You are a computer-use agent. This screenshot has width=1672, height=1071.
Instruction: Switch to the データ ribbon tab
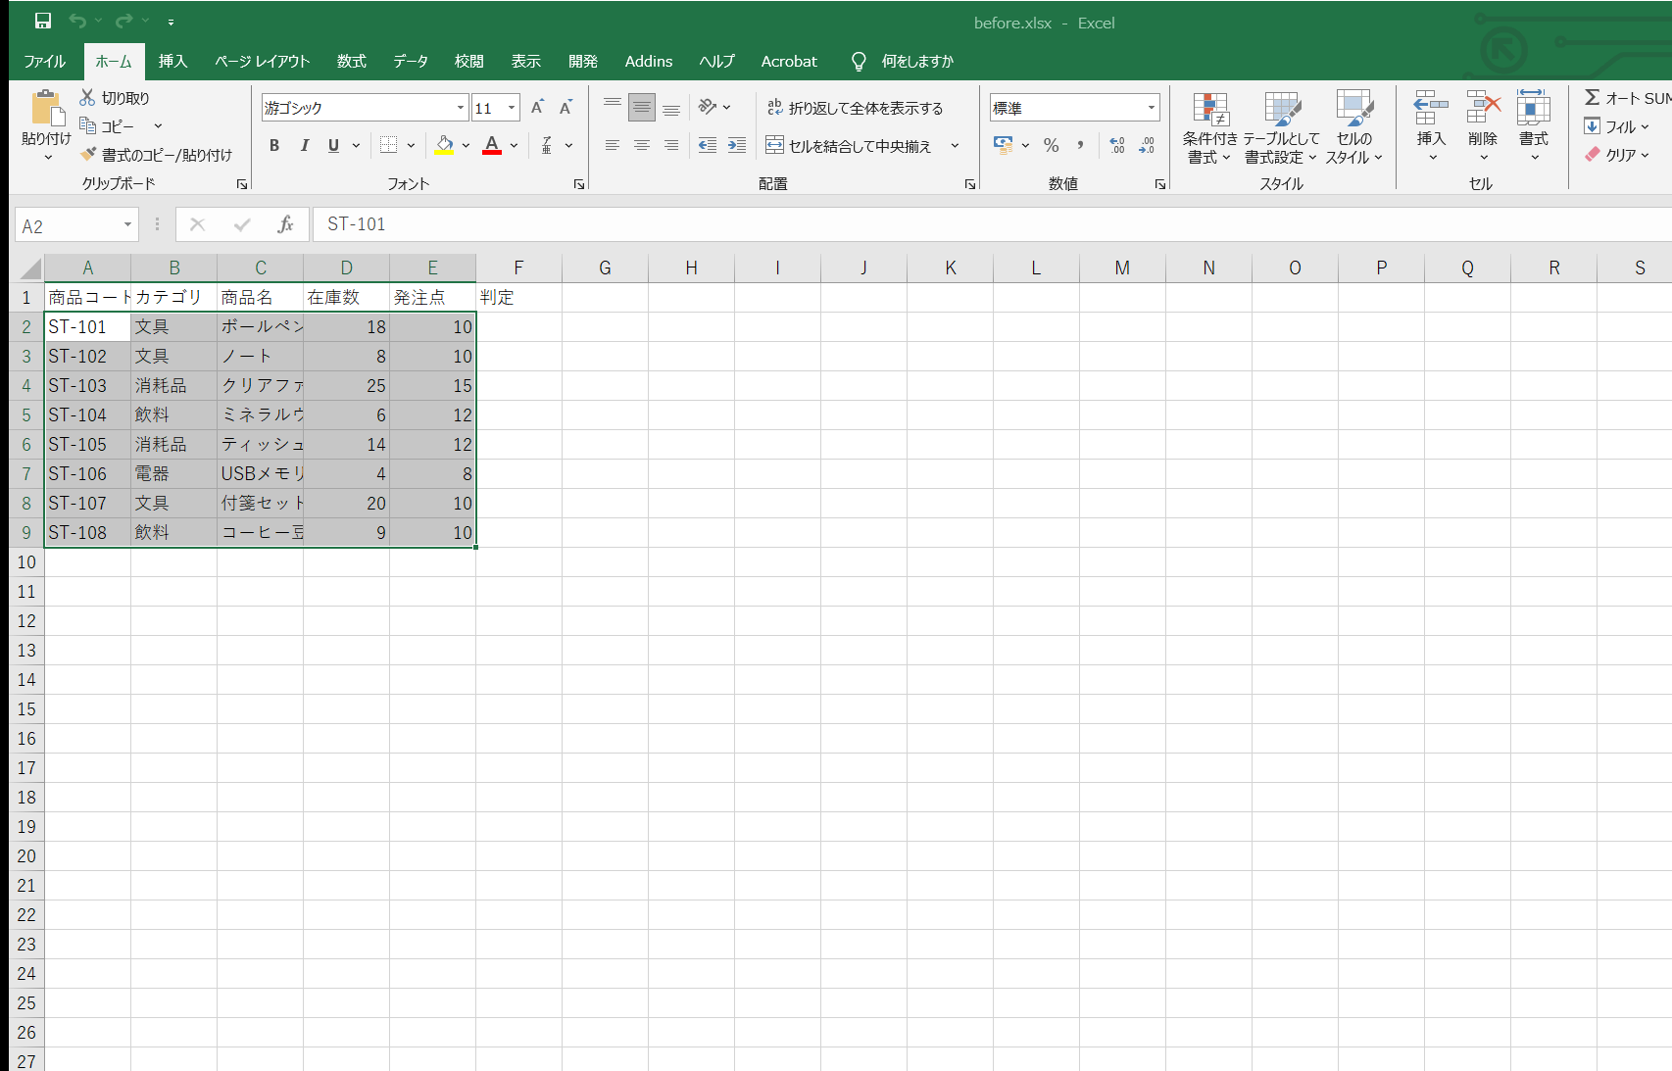point(411,61)
